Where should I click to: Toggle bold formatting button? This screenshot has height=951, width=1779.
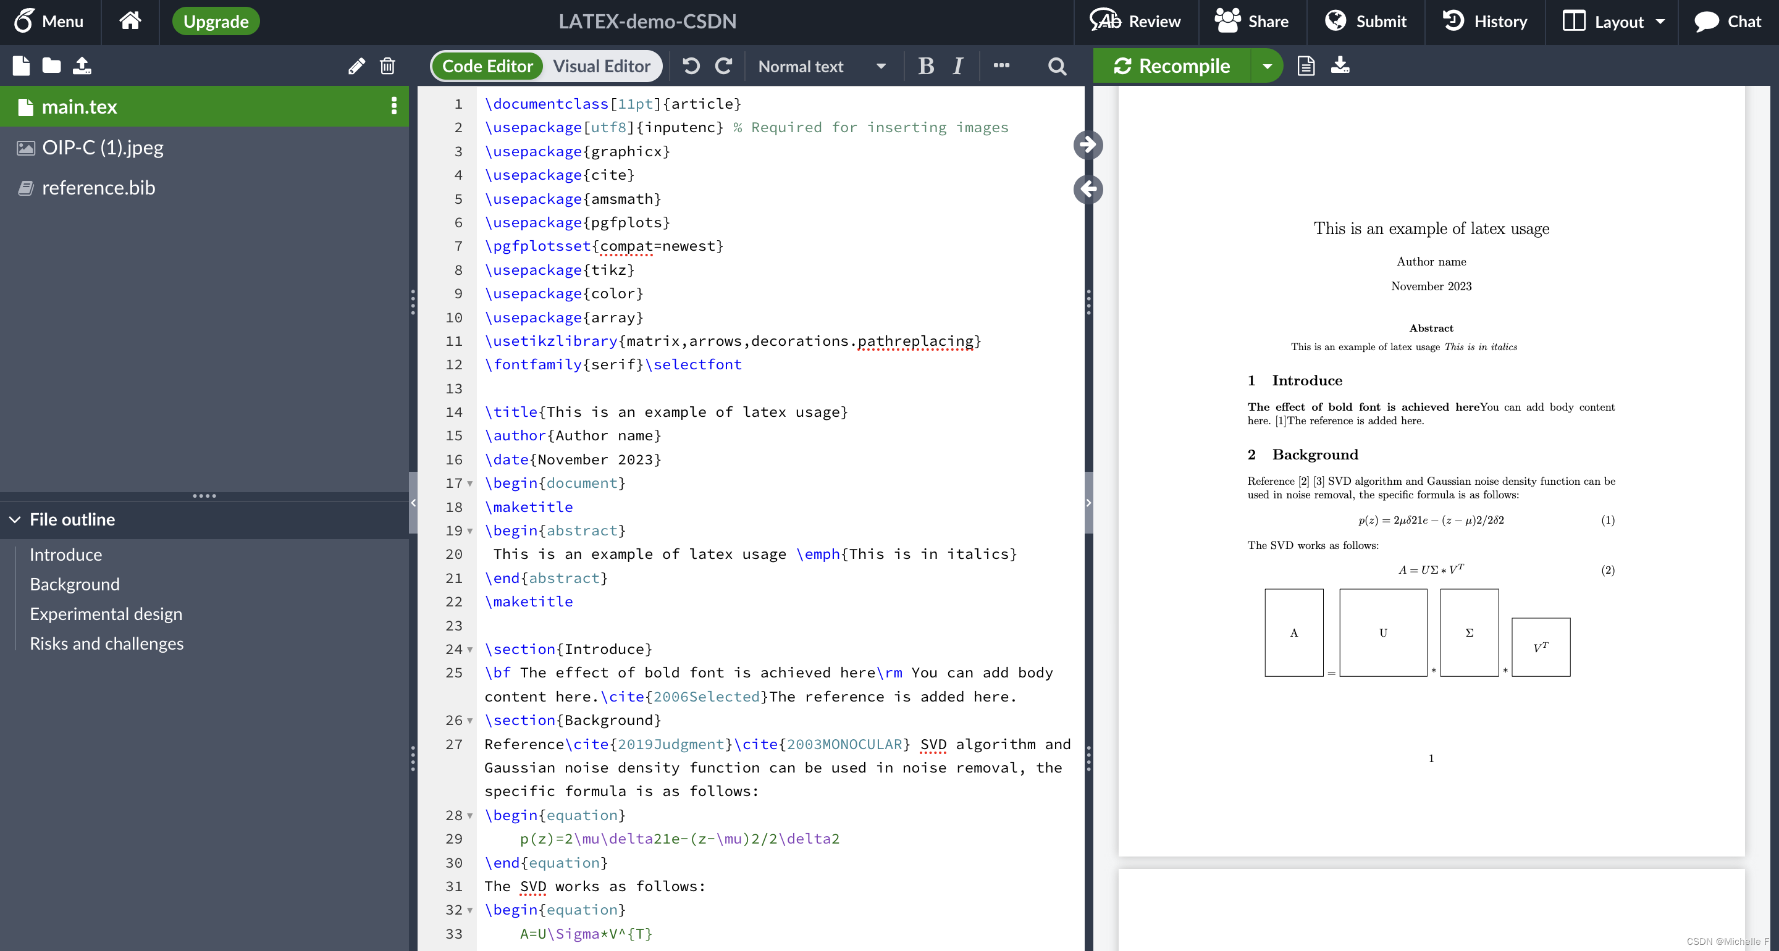926,66
